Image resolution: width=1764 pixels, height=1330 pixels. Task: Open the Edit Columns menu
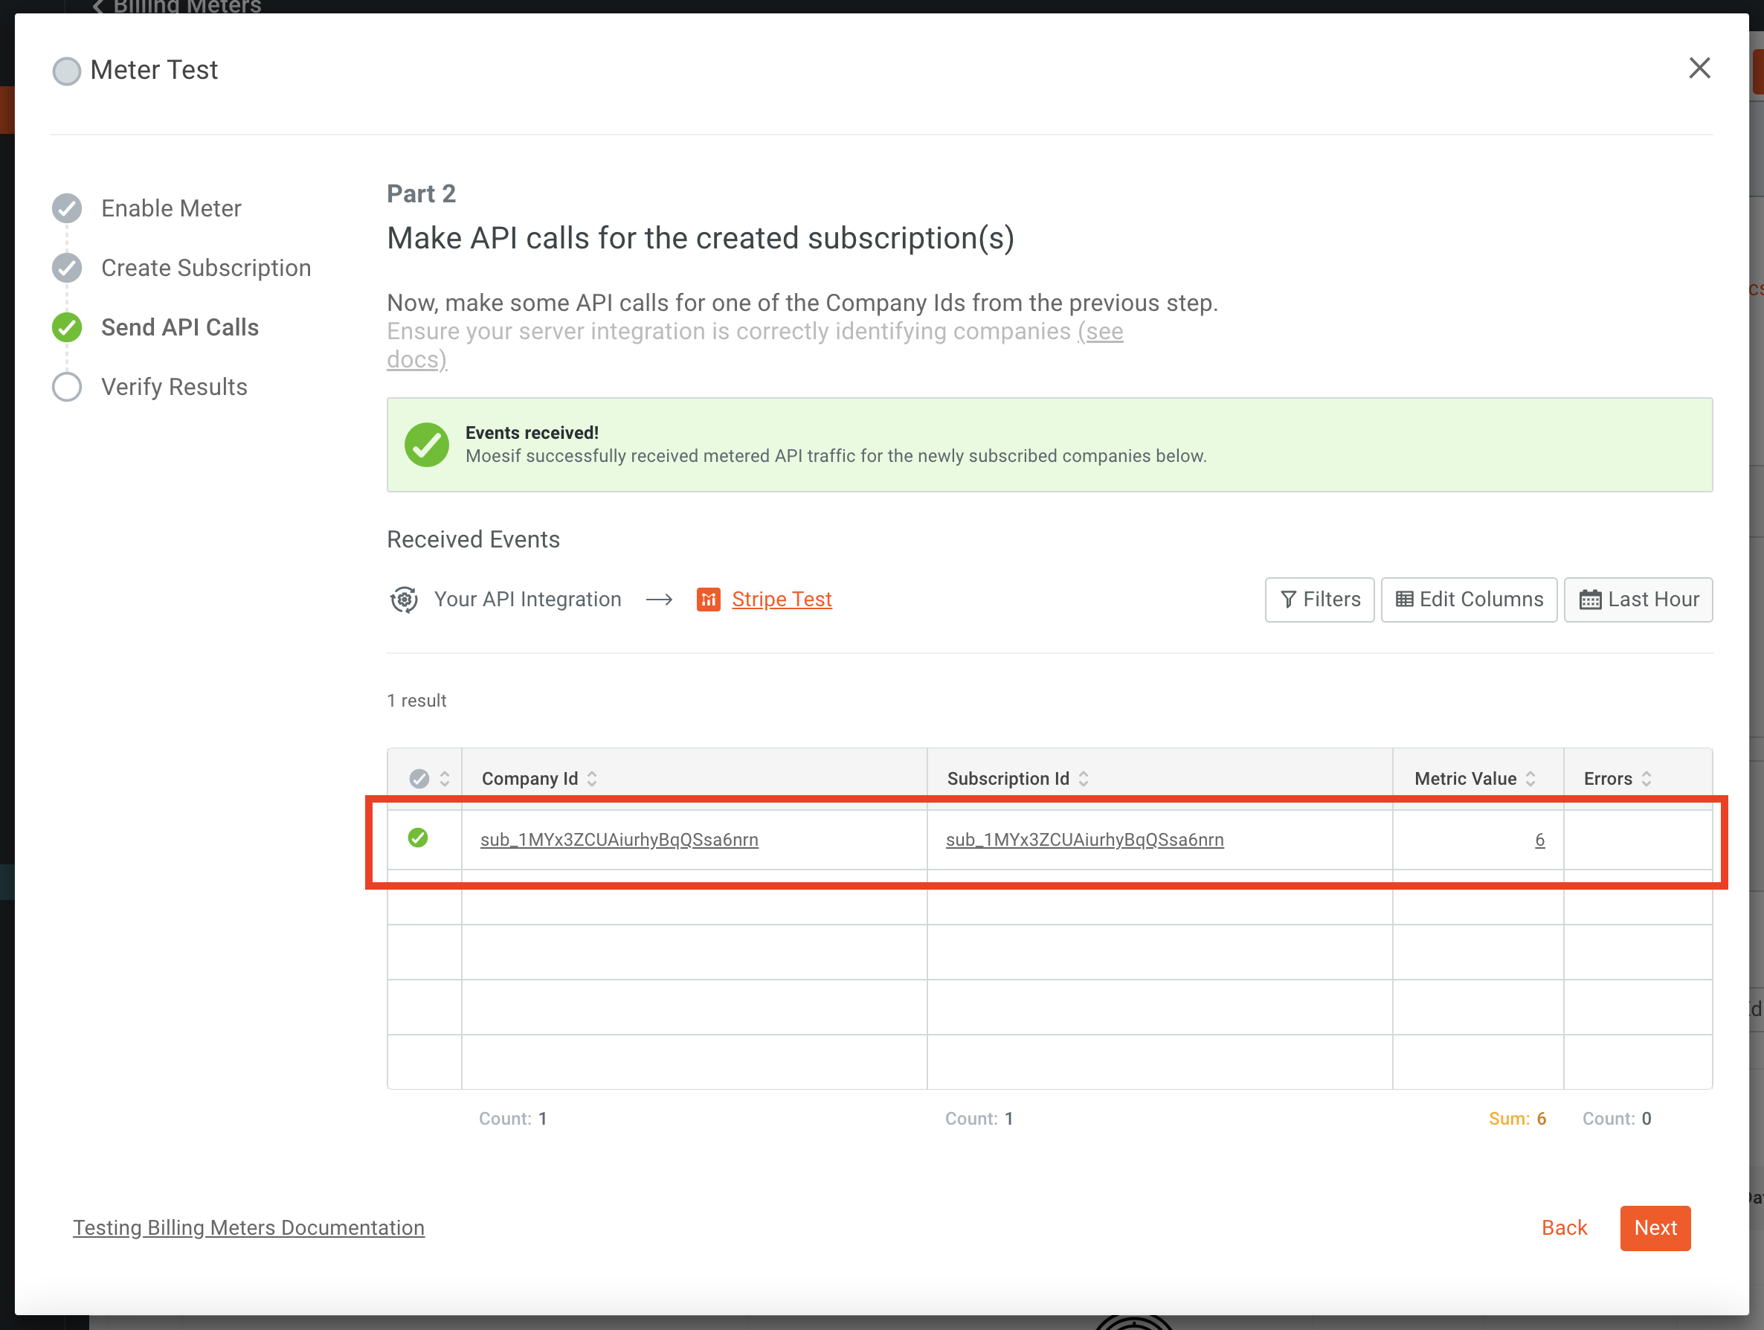tap(1468, 600)
